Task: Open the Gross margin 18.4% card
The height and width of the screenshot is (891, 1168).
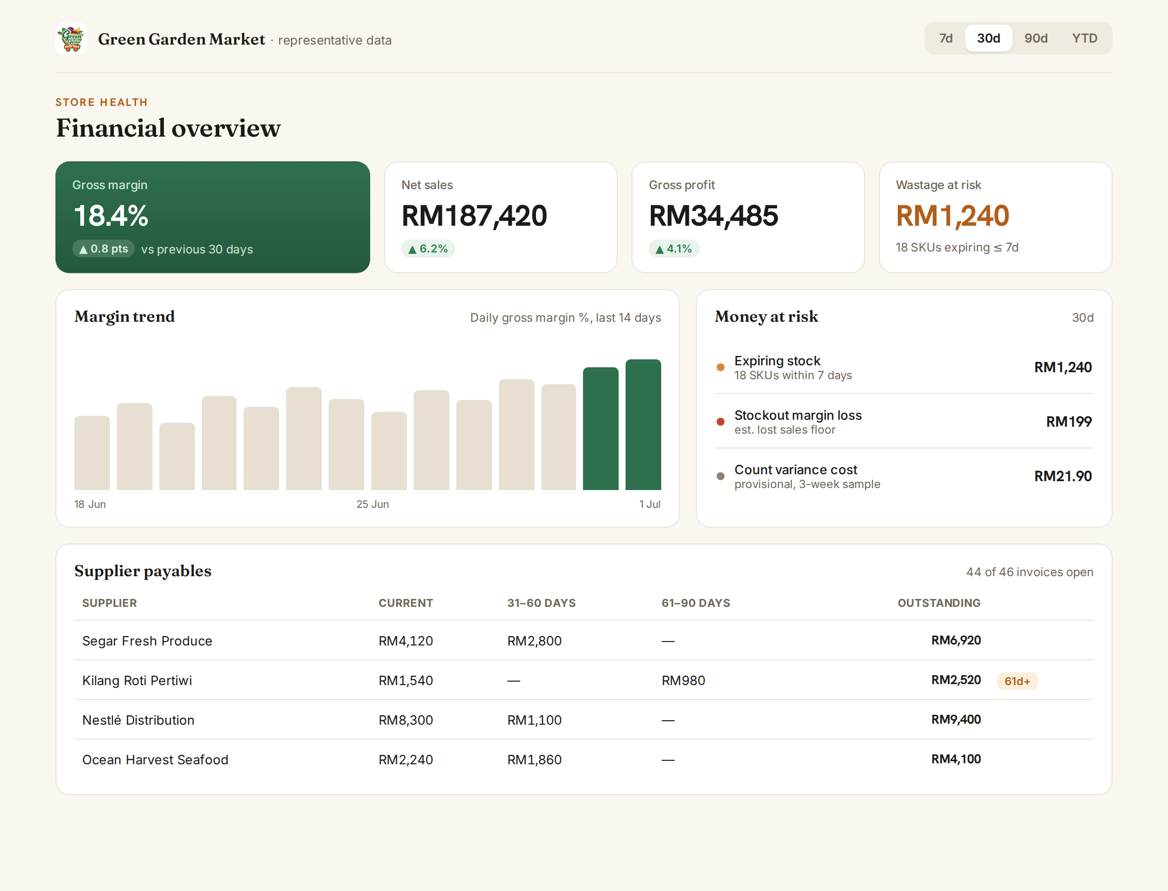Action: tap(213, 217)
